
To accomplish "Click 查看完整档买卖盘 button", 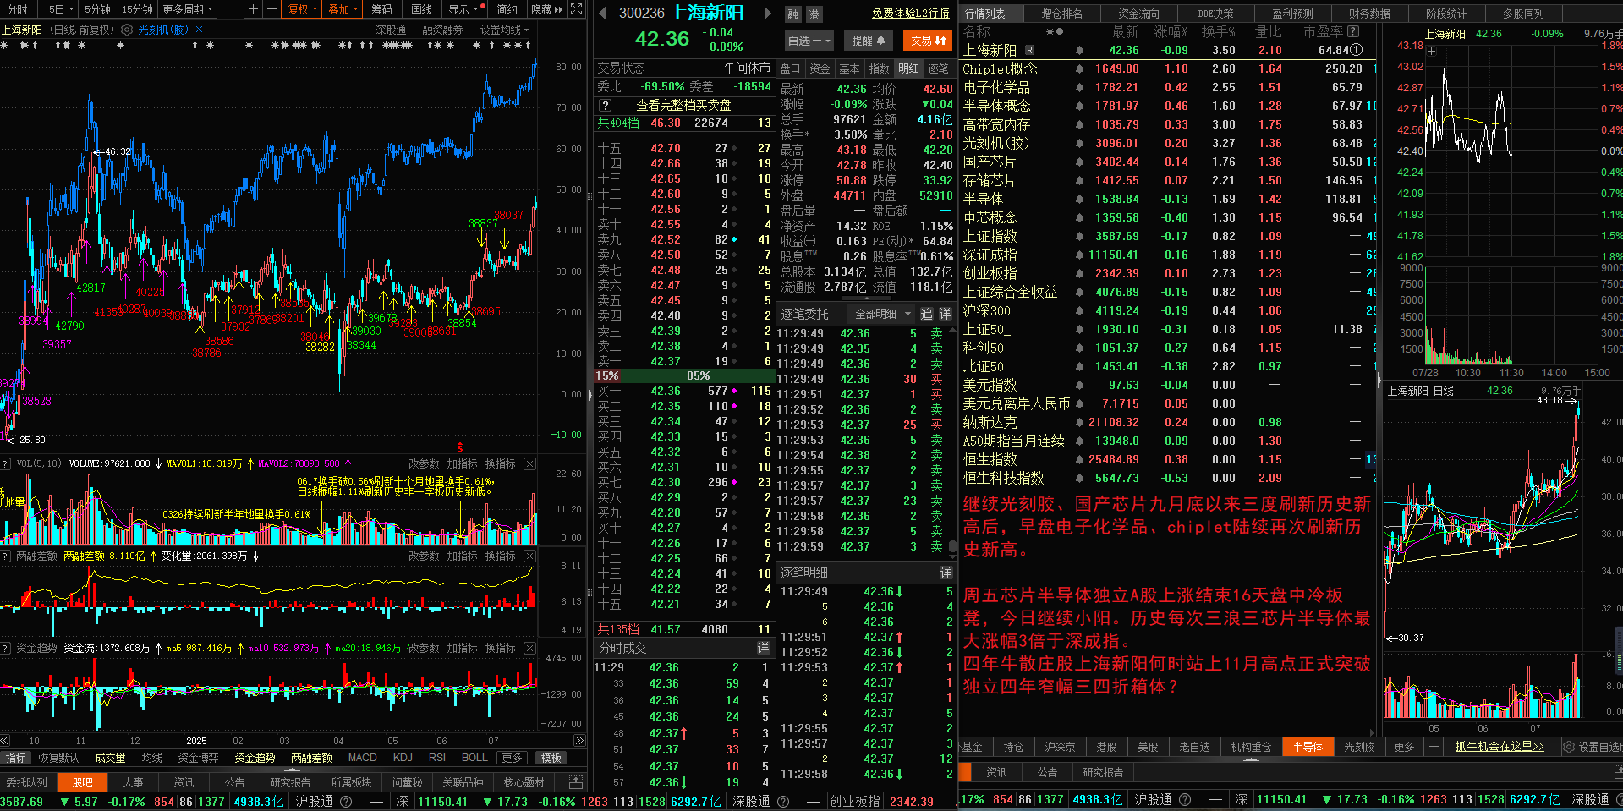I will (683, 106).
